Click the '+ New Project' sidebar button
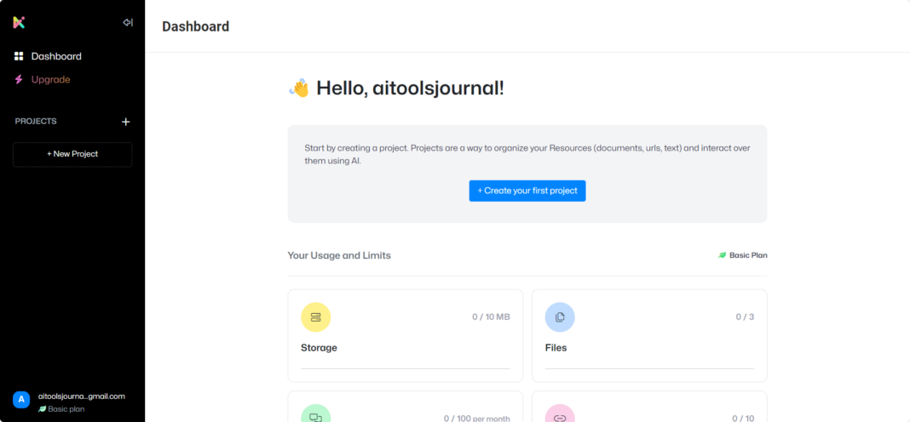This screenshot has width=910, height=422. (x=72, y=155)
